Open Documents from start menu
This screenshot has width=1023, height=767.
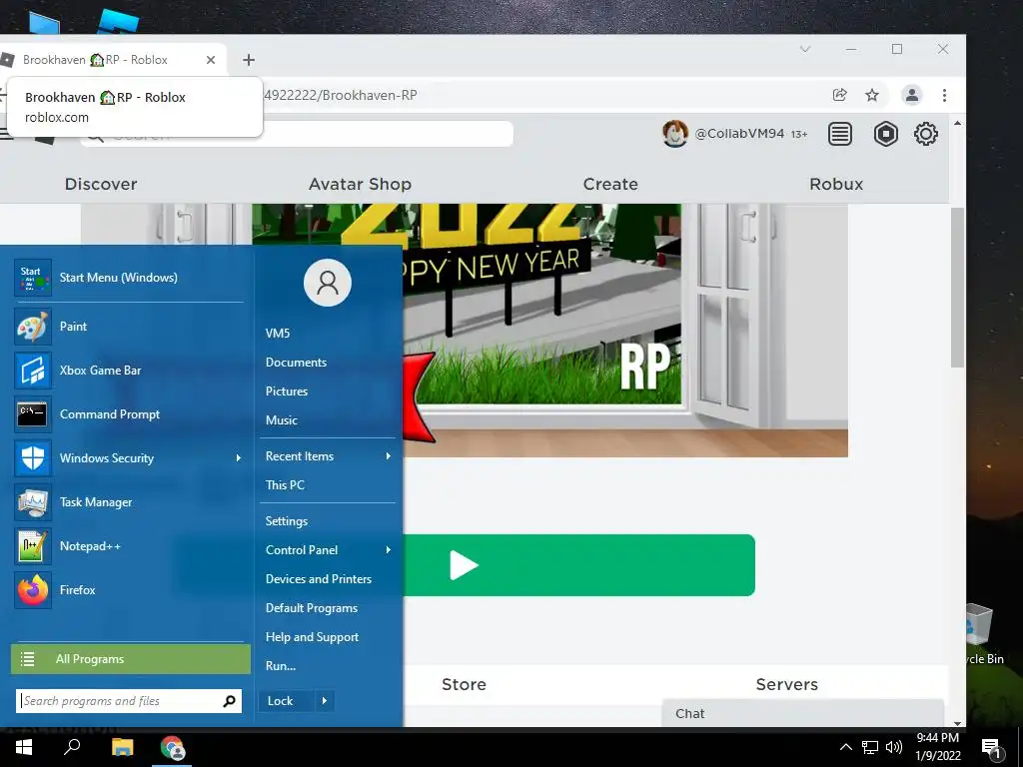tap(296, 362)
